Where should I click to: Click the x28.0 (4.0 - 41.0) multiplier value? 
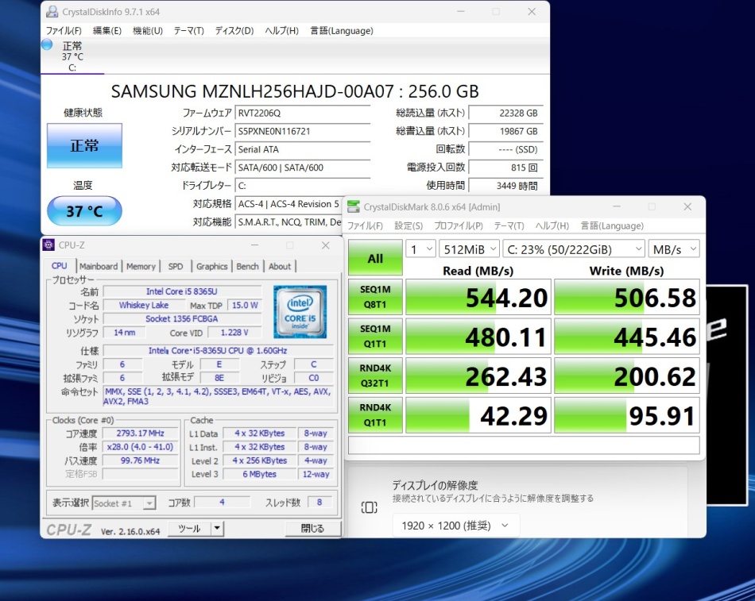[140, 446]
